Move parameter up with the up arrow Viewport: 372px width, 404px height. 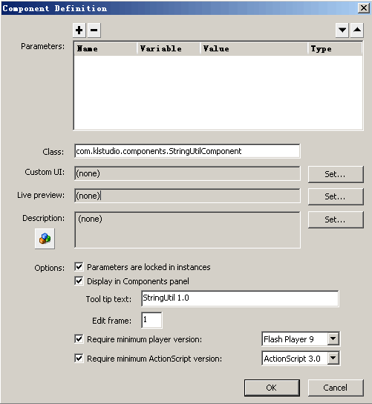coord(357,31)
